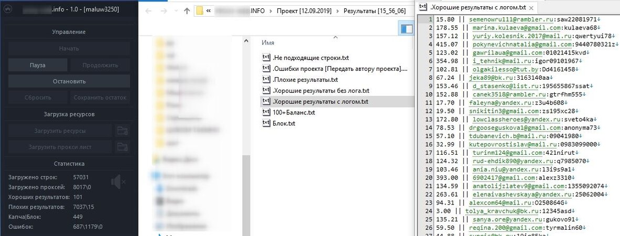Open marina.kulaeva@gmail.com link in editor

[516, 27]
